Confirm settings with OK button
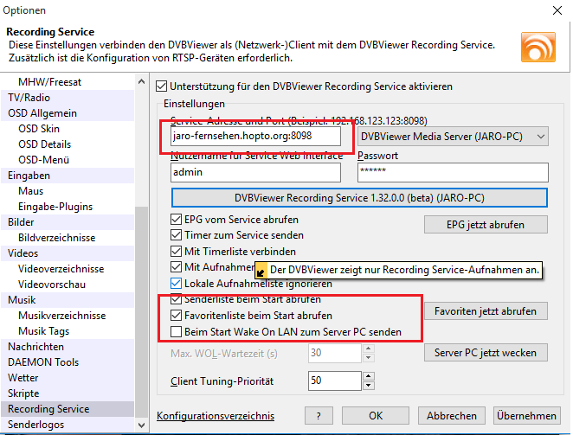The height and width of the screenshot is (435, 573). point(376,416)
